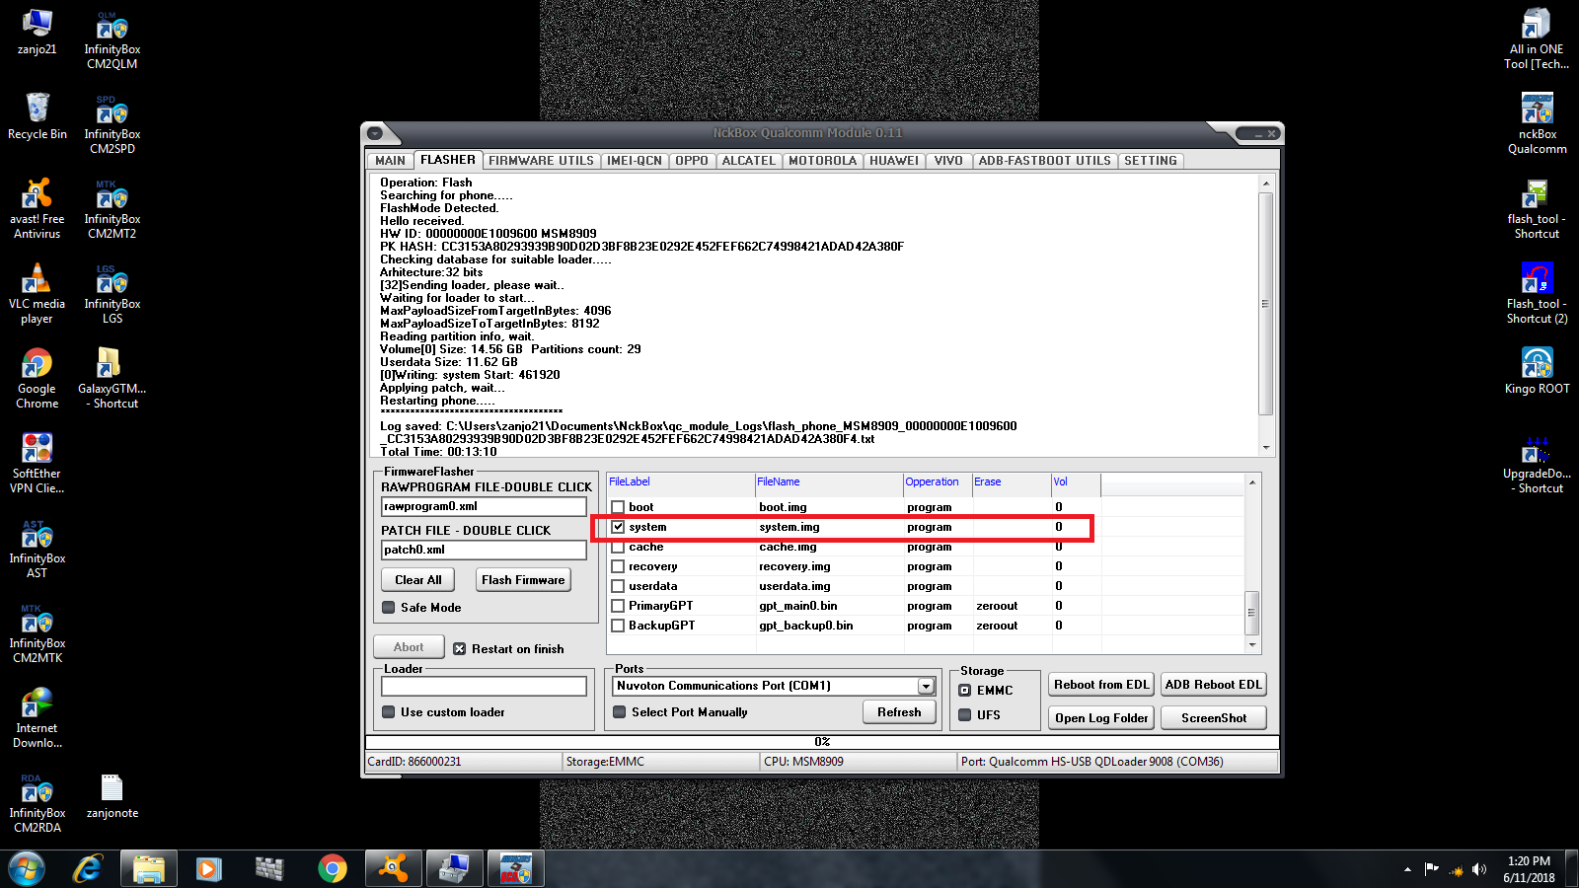Select UFS storage option
The height and width of the screenshot is (888, 1579).
click(965, 715)
